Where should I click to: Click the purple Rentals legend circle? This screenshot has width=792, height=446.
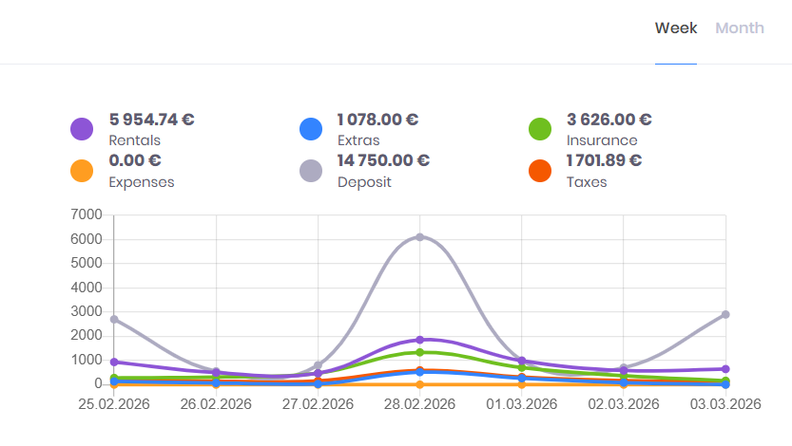pos(82,129)
